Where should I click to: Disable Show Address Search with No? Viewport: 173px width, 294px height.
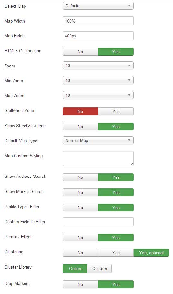[x=80, y=177]
